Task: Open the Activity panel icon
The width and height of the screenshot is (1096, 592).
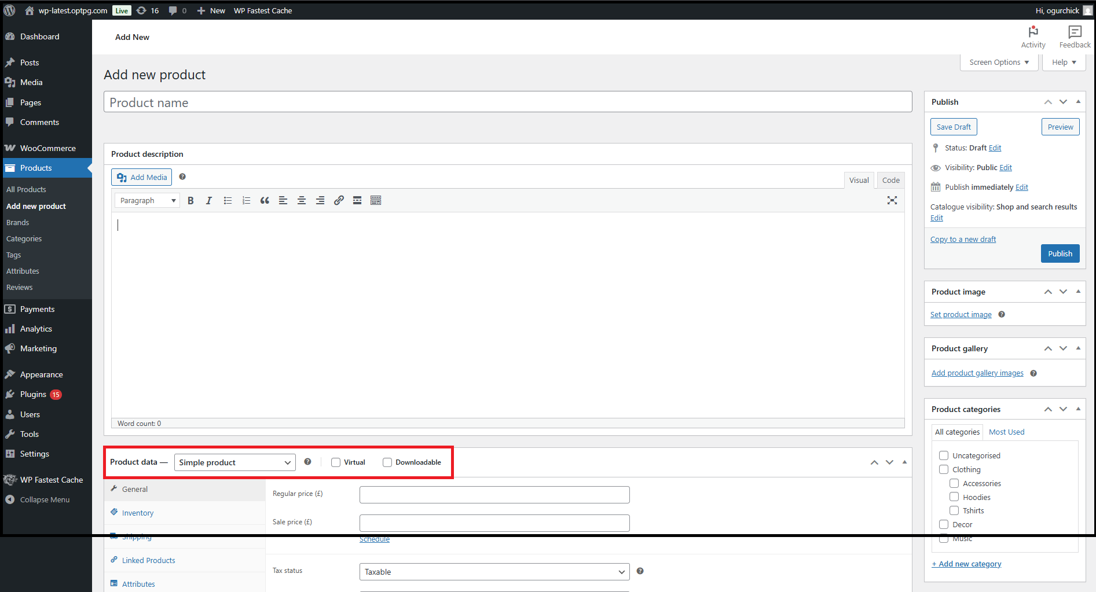Action: (1033, 37)
